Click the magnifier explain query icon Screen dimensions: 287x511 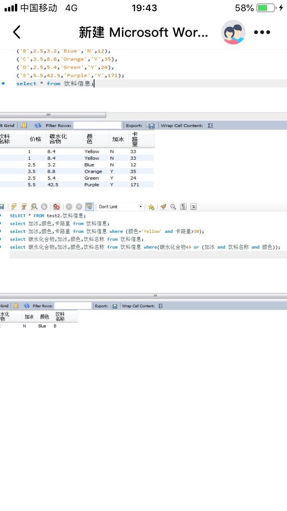point(34,207)
